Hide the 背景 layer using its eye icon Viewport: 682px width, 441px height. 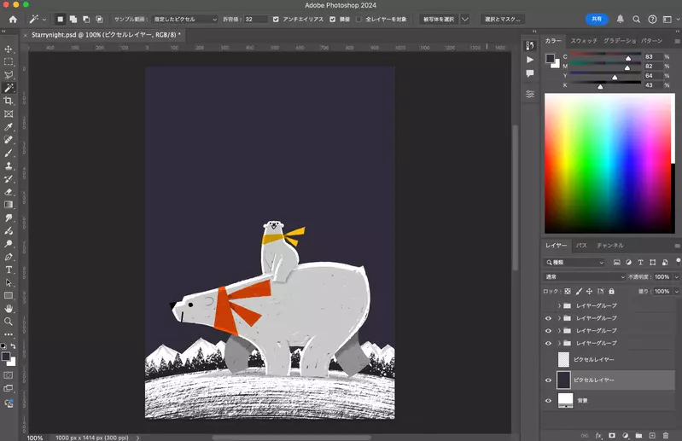(548, 399)
